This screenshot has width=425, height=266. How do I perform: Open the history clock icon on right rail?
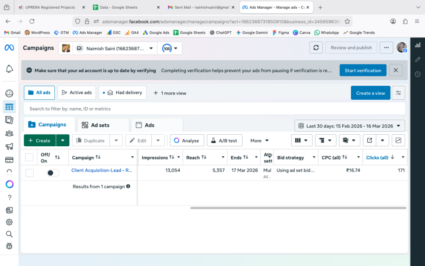click(x=418, y=74)
